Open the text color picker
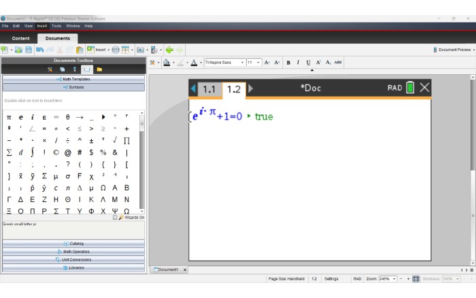 194,63
